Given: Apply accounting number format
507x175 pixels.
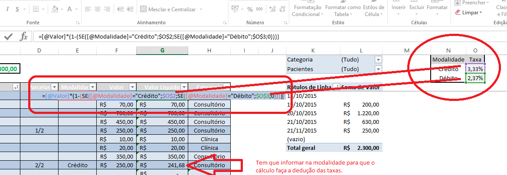Looking at the screenshot, I should click(235, 10).
